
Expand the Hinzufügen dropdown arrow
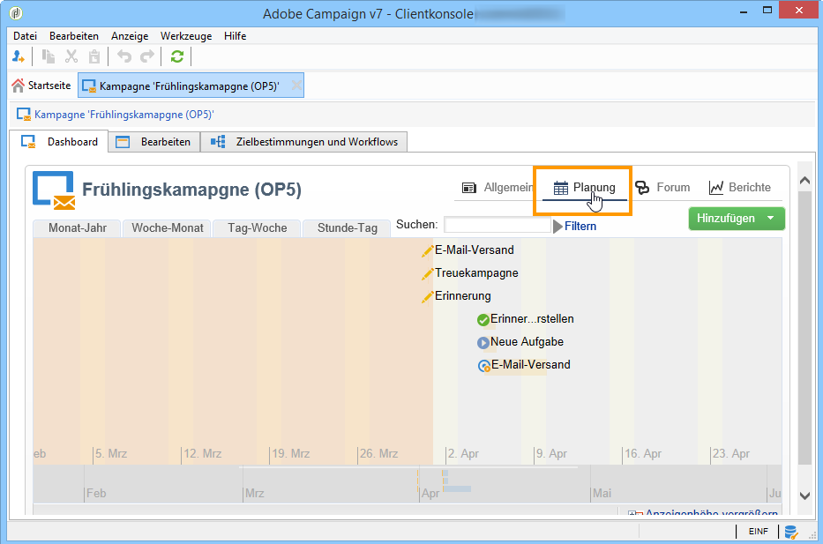coord(770,218)
